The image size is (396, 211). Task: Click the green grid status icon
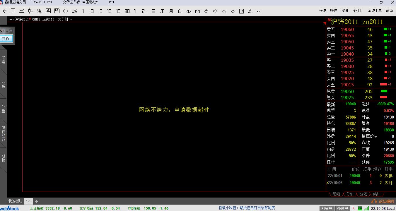click(359, 208)
